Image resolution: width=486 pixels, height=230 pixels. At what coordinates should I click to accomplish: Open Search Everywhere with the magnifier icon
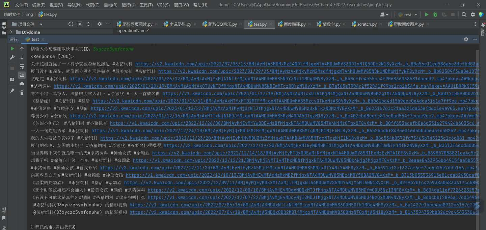(x=464, y=15)
